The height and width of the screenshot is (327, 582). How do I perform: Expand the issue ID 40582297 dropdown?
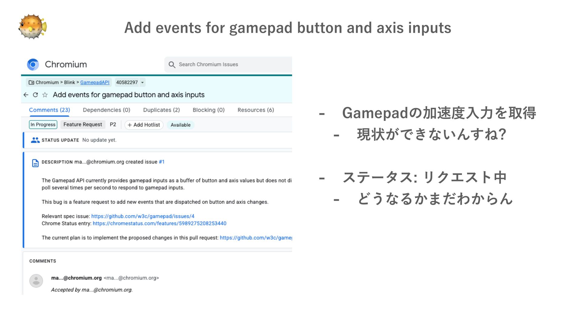tap(142, 82)
